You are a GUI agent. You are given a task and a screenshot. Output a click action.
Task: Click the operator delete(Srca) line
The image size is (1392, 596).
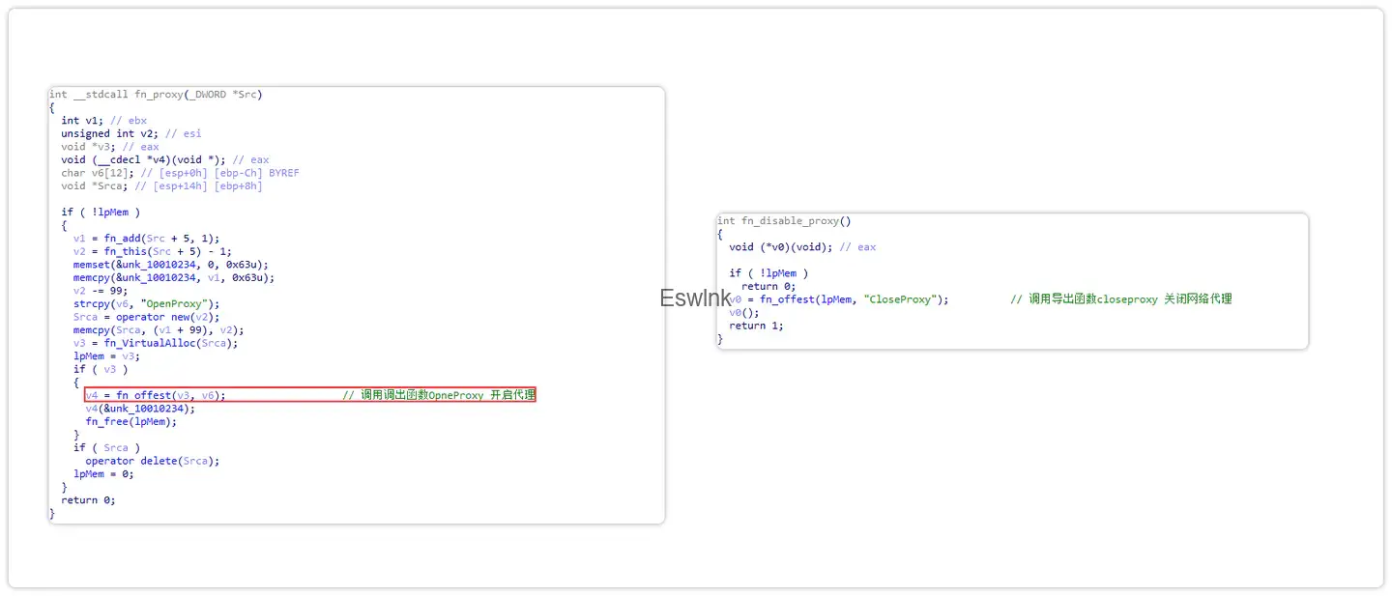pos(153,461)
